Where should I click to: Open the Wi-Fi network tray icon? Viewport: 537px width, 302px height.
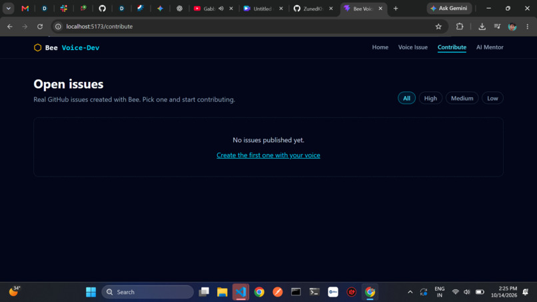tap(455, 292)
